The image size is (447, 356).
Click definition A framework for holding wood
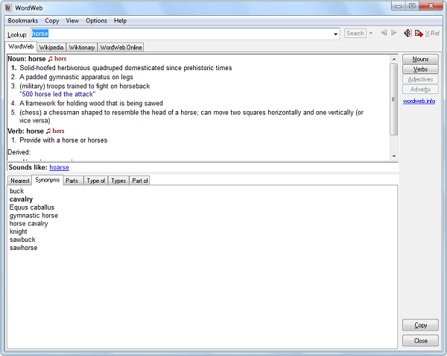tap(91, 103)
